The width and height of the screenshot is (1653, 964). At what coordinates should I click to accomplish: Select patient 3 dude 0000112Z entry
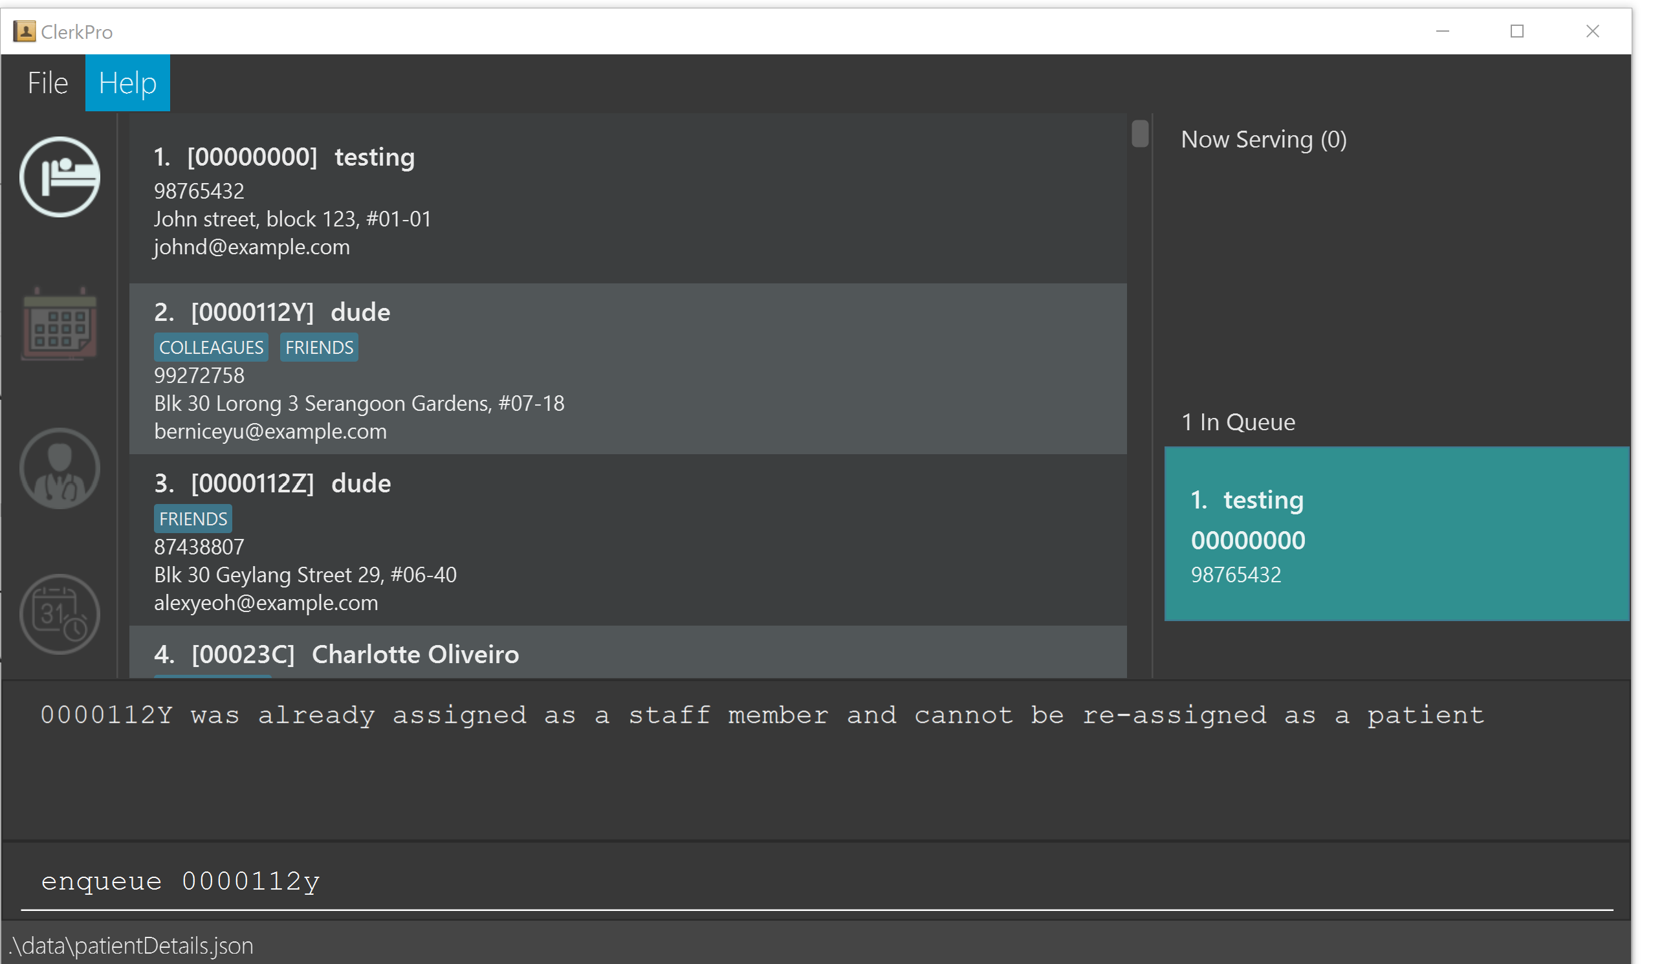[x=627, y=551]
